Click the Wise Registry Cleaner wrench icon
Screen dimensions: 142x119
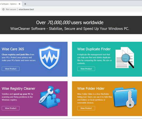(50, 97)
